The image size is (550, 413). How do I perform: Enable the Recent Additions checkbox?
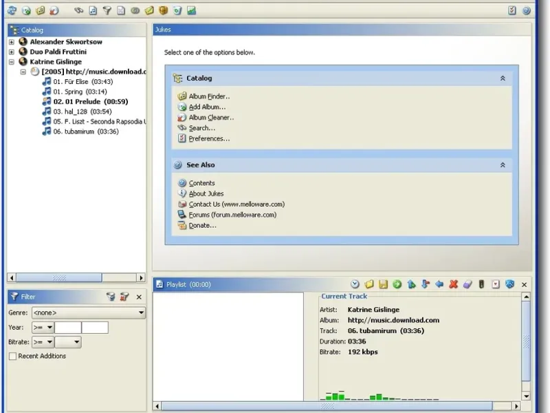(12, 356)
